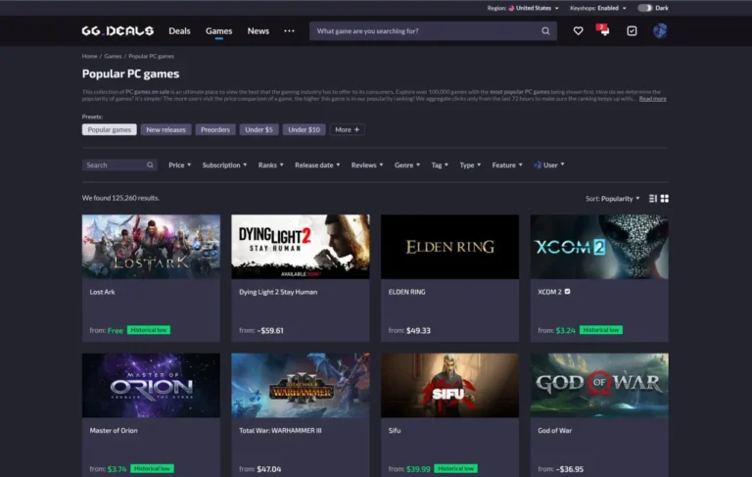The height and width of the screenshot is (477, 752).
Task: Select the Under $5 preset
Action: [258, 129]
